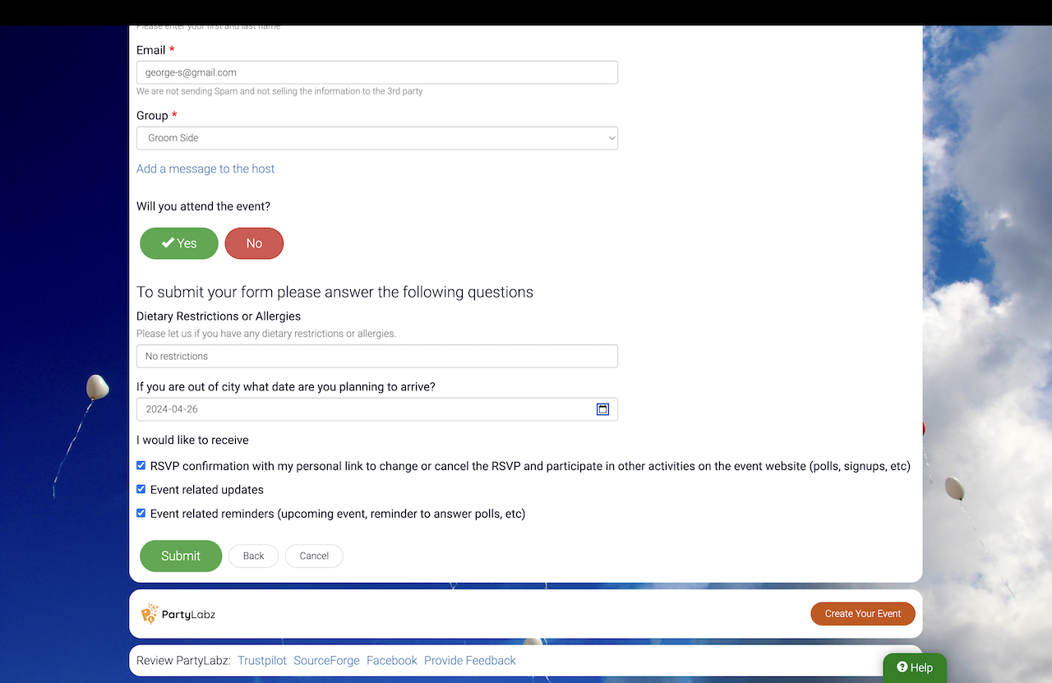The image size is (1052, 683).
Task: Open the SourceForge review link
Action: pos(326,661)
